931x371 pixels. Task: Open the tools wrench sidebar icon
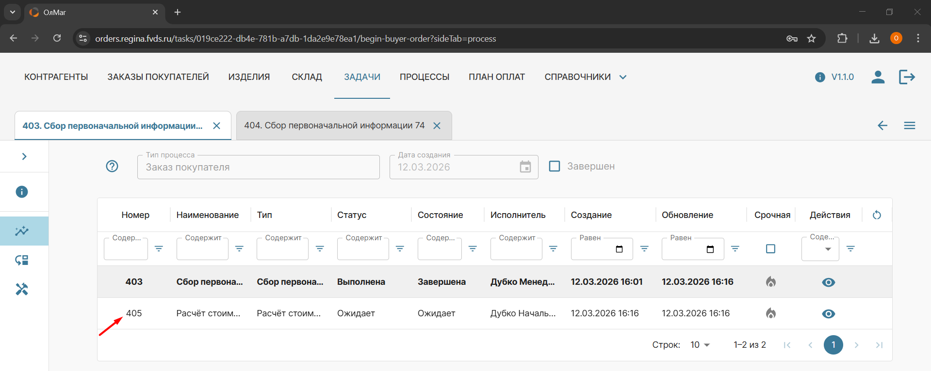pos(22,289)
